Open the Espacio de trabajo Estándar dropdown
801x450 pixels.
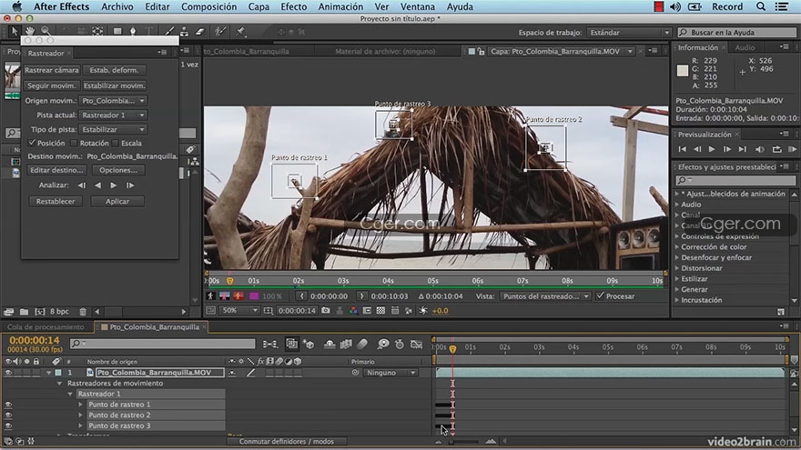pos(629,32)
